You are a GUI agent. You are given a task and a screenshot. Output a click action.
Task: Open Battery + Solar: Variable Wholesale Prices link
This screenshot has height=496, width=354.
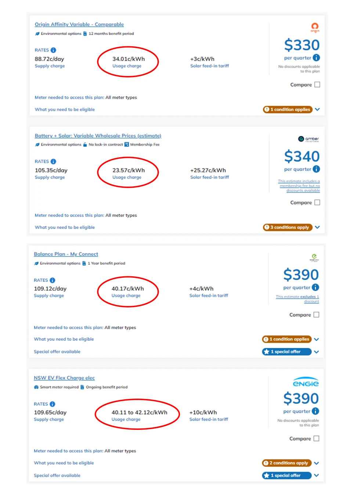coord(98,136)
